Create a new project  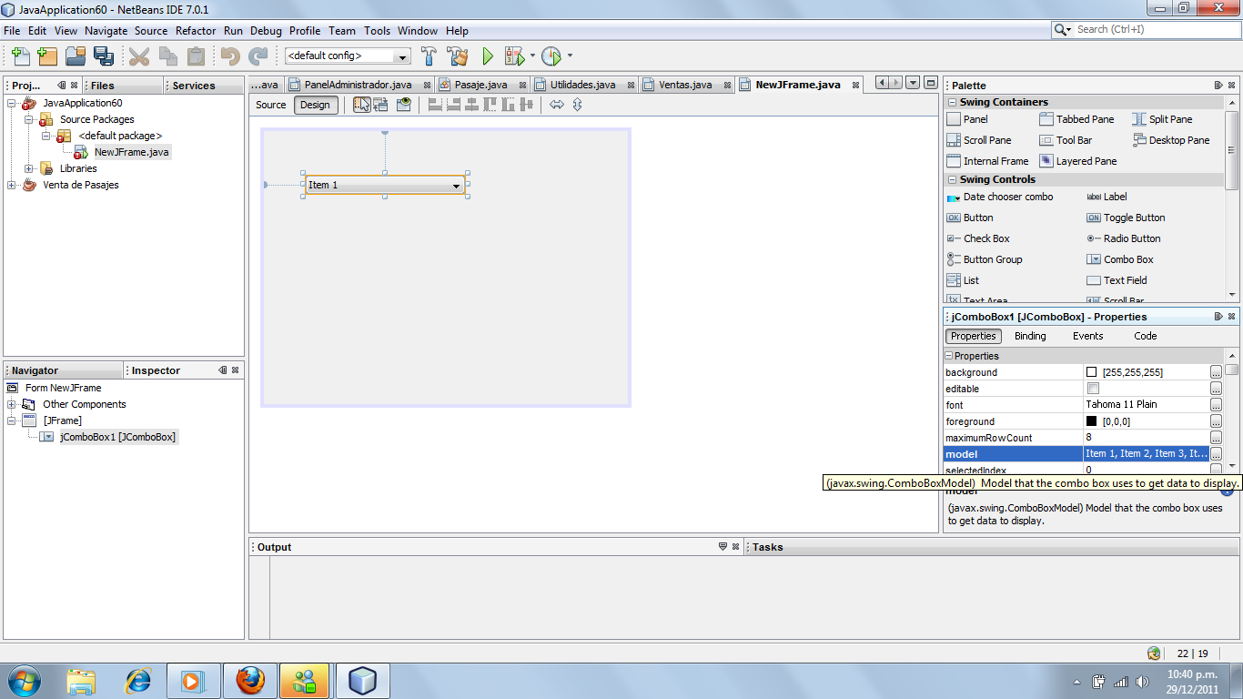point(47,56)
